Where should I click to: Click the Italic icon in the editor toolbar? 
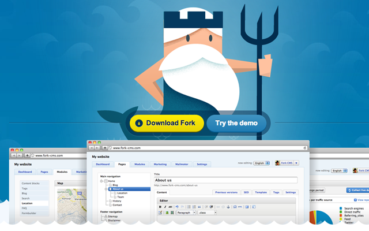coord(166,206)
